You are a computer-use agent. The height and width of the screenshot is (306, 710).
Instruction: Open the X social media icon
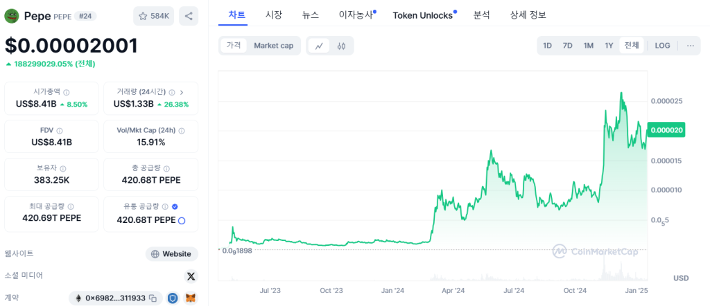pyautogui.click(x=191, y=276)
